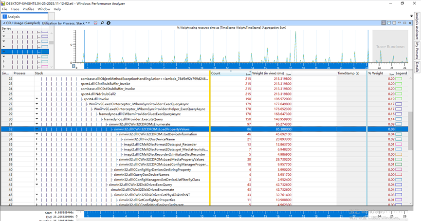421x221 pixels.
Task: Click the Series list scroll-down arrow
Action: 51,67
